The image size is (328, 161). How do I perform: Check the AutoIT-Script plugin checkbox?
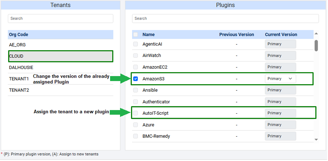[136, 113]
